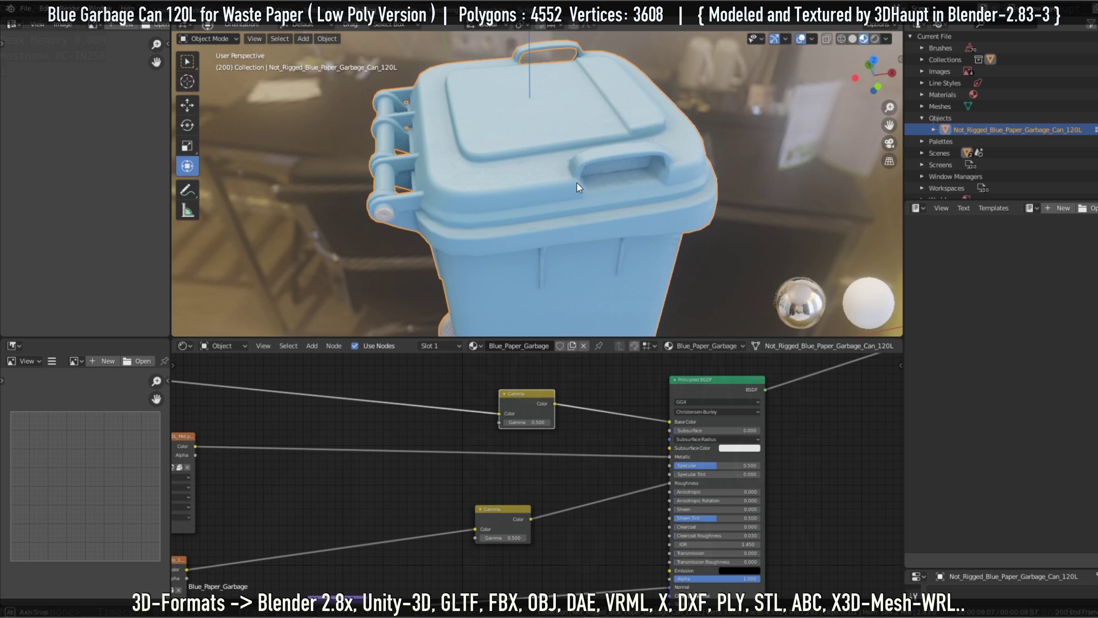The height and width of the screenshot is (618, 1098).
Task: Unlink the Blue_Paper_Garbage material with X
Action: 583,346
